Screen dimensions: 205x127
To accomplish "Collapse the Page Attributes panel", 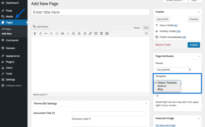I will coord(199,56).
